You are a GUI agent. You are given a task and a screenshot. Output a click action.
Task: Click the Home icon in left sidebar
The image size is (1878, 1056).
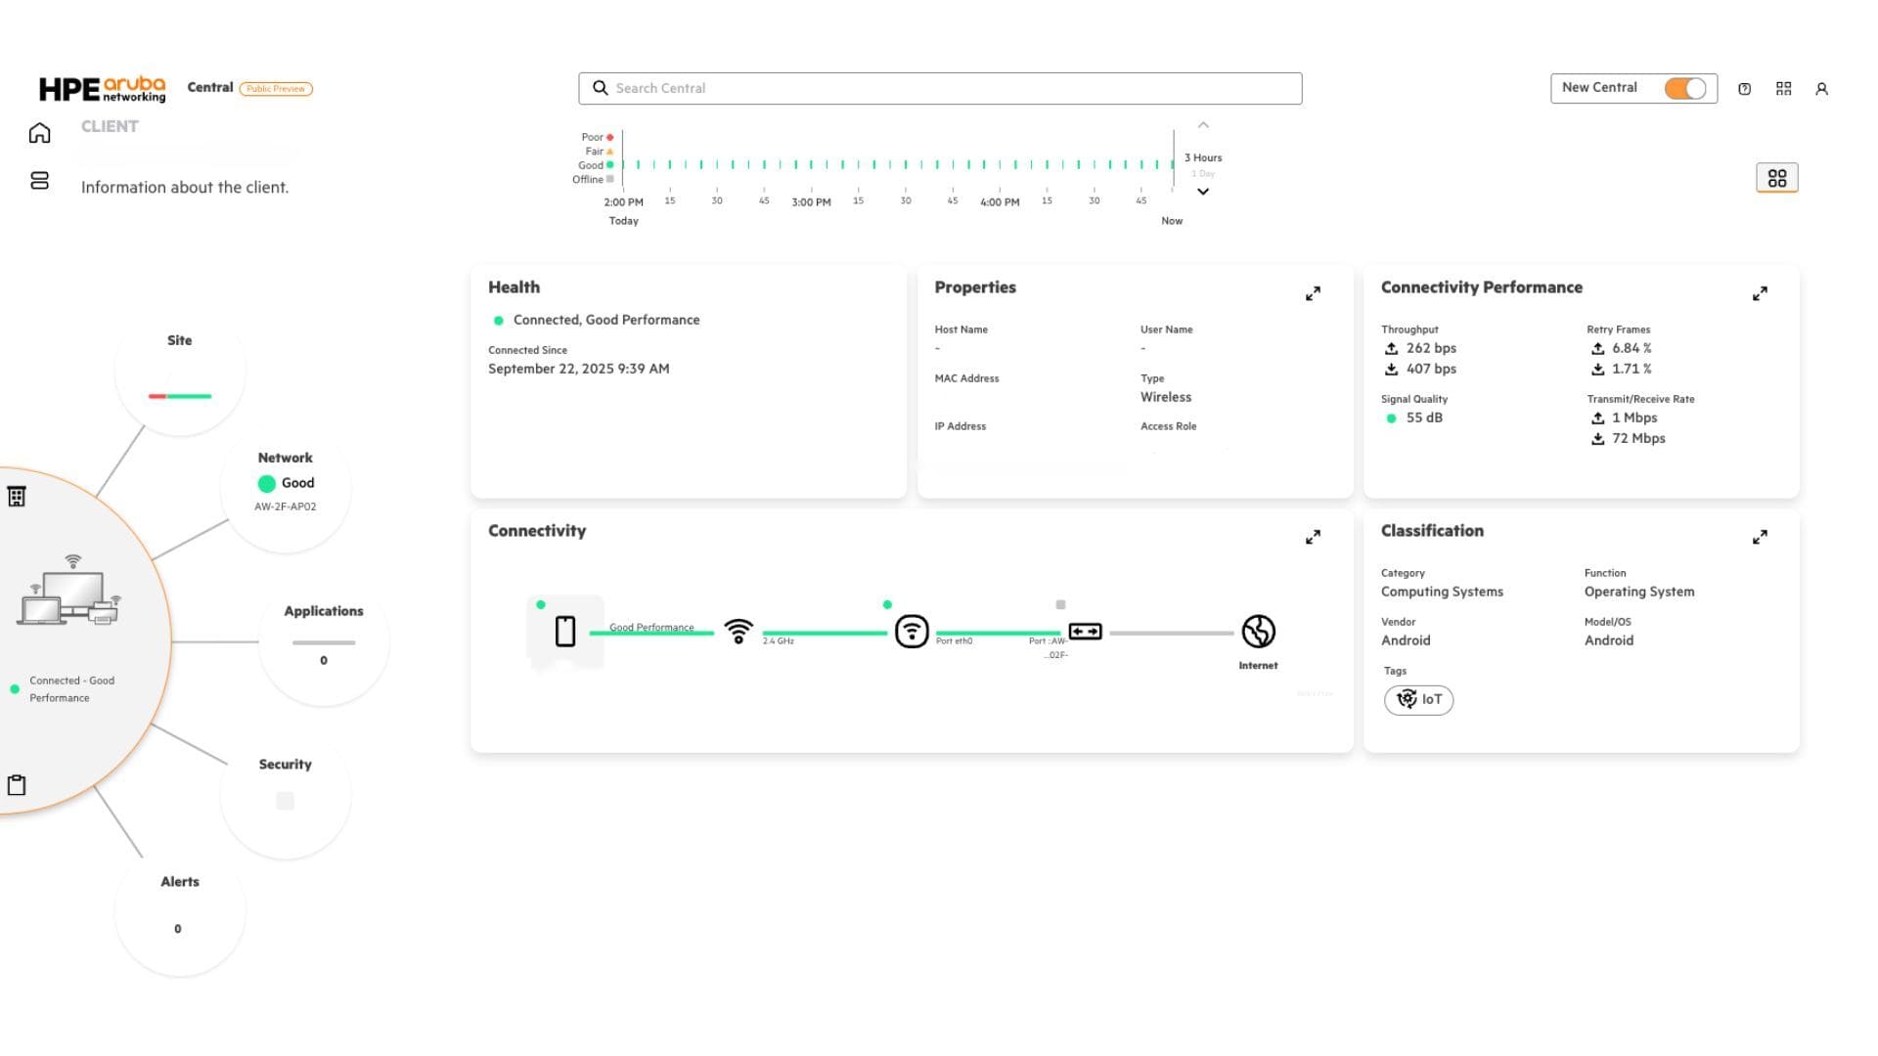point(39,133)
